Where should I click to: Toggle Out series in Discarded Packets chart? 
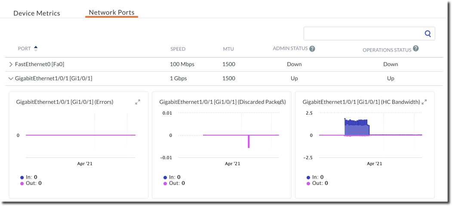(x=173, y=183)
